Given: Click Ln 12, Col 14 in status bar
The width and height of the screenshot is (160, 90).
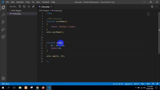Looking at the screenshot, I should pyautogui.click(x=118, y=84).
